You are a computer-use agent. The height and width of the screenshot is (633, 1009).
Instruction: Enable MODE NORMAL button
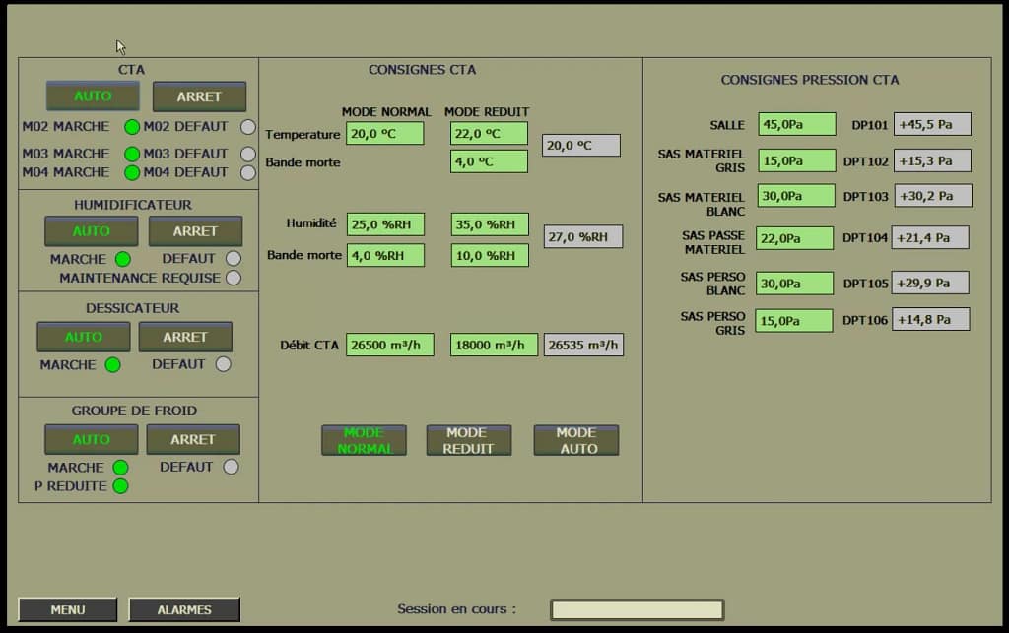pyautogui.click(x=364, y=440)
